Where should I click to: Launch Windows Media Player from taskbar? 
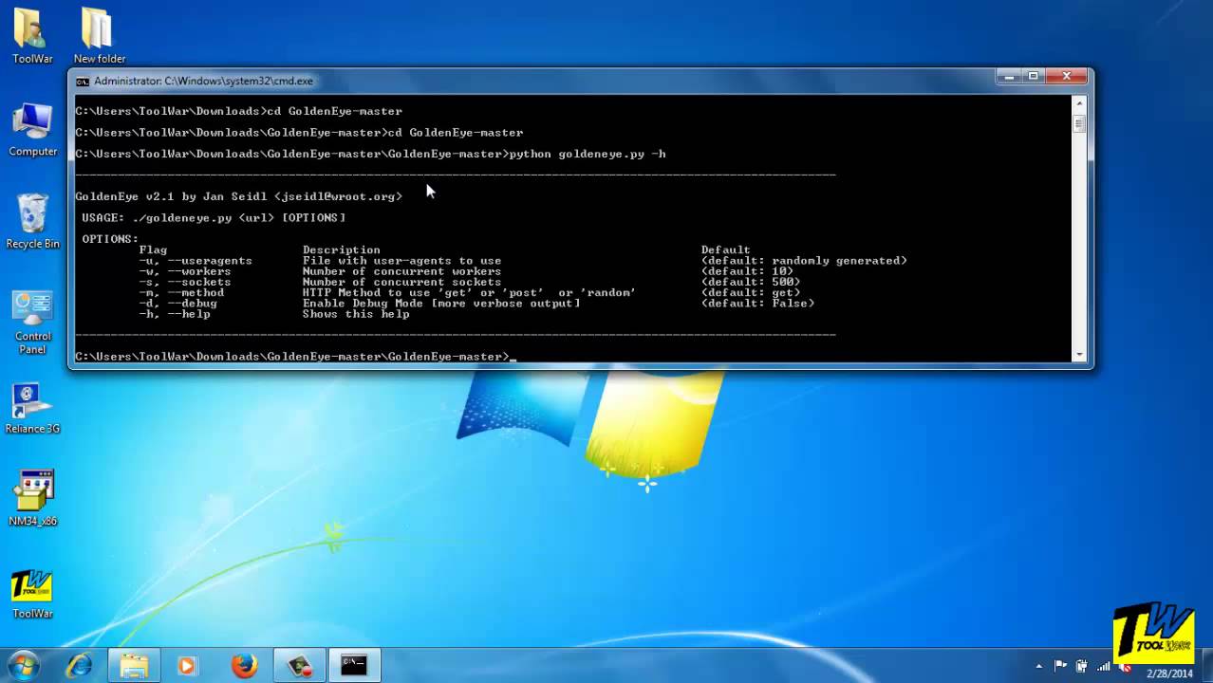pos(188,666)
